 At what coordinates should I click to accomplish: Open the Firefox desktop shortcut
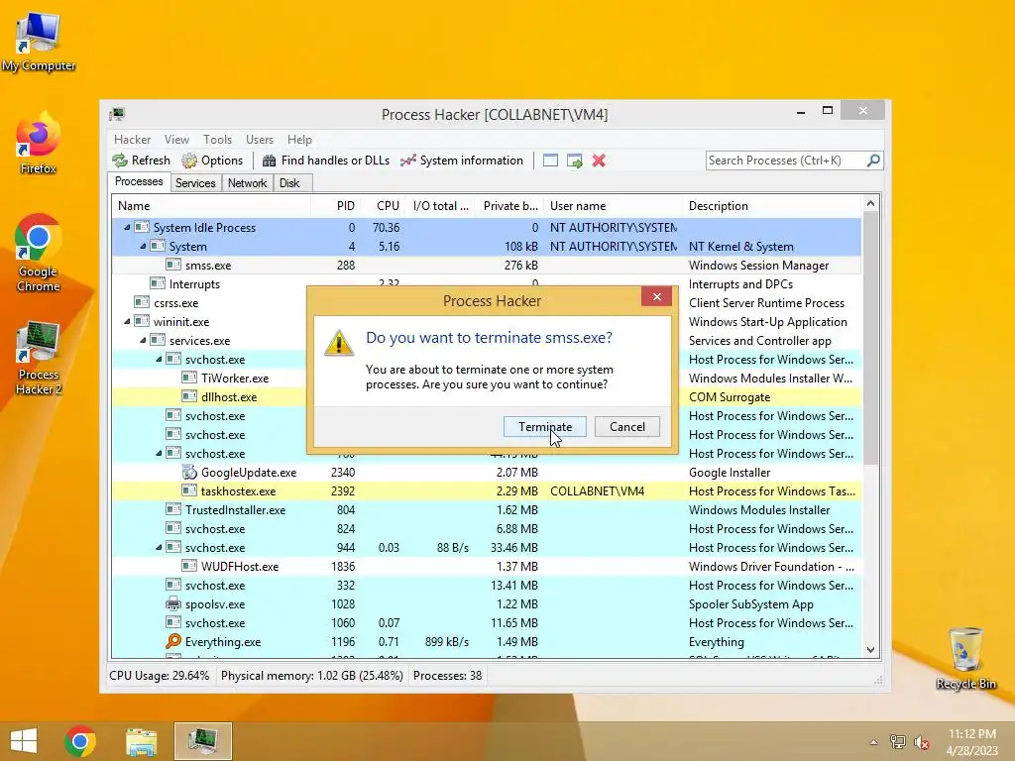pyautogui.click(x=39, y=143)
